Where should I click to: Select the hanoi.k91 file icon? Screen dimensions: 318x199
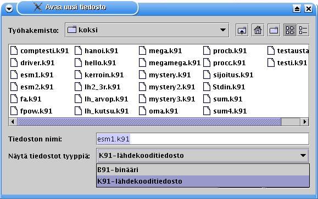coord(78,50)
